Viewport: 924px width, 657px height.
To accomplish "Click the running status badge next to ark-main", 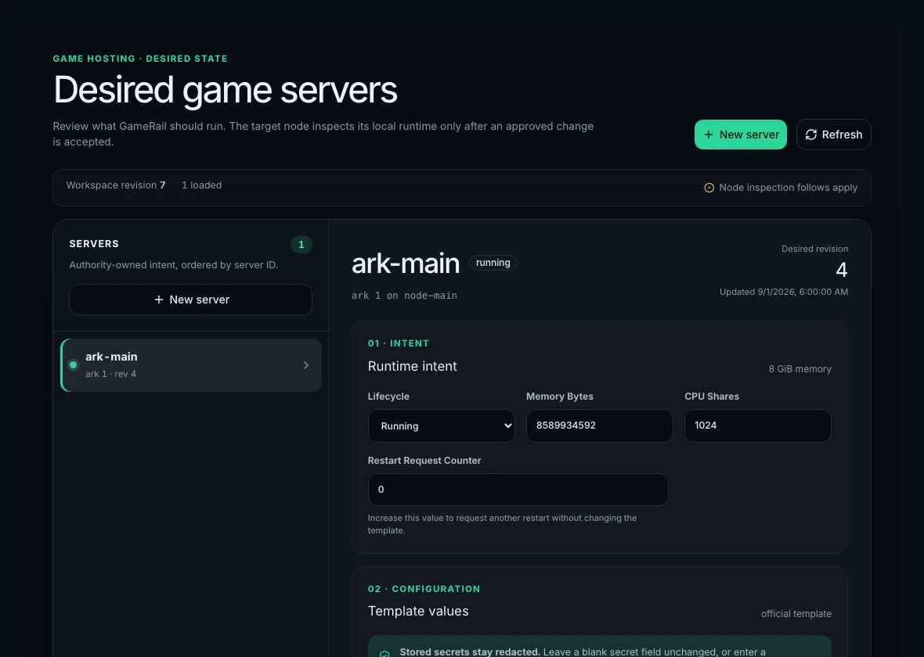I will [x=493, y=263].
